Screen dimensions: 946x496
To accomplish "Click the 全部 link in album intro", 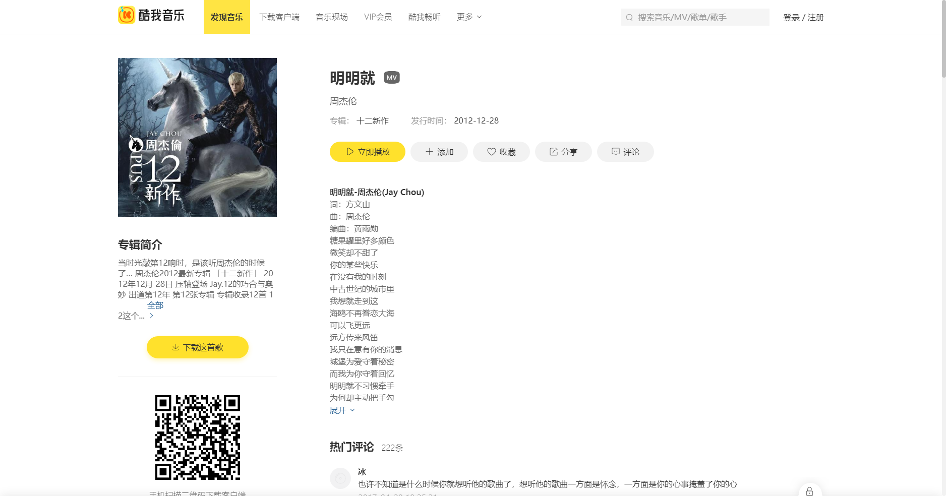I will coord(156,305).
